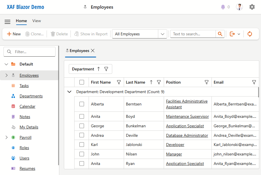Image resolution: width=261 pixels, height=175 pixels.
Task: Open the Last Name column filter
Action: (x=159, y=82)
